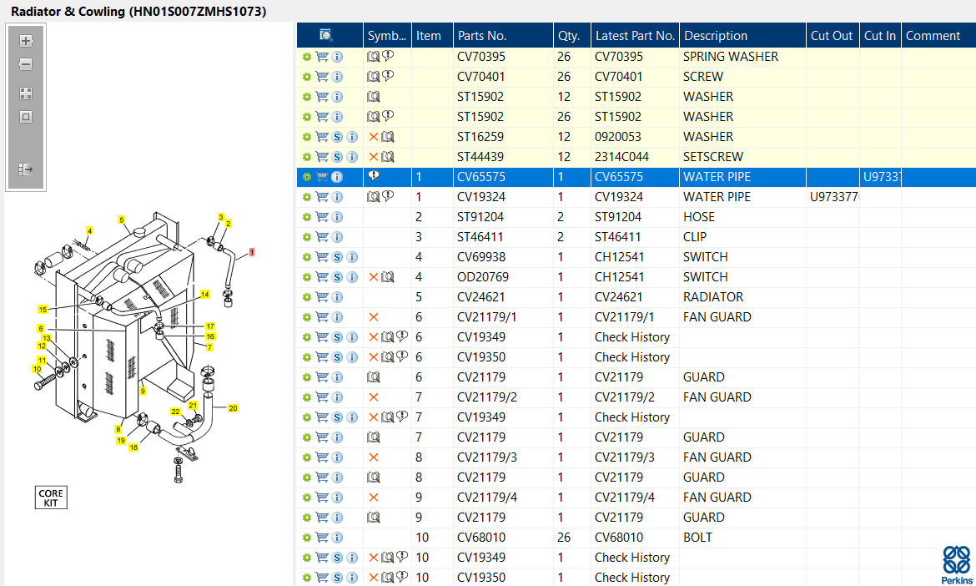The height and width of the screenshot is (586, 976).
Task: Show info for HOSE ST91204
Action: coord(337,217)
